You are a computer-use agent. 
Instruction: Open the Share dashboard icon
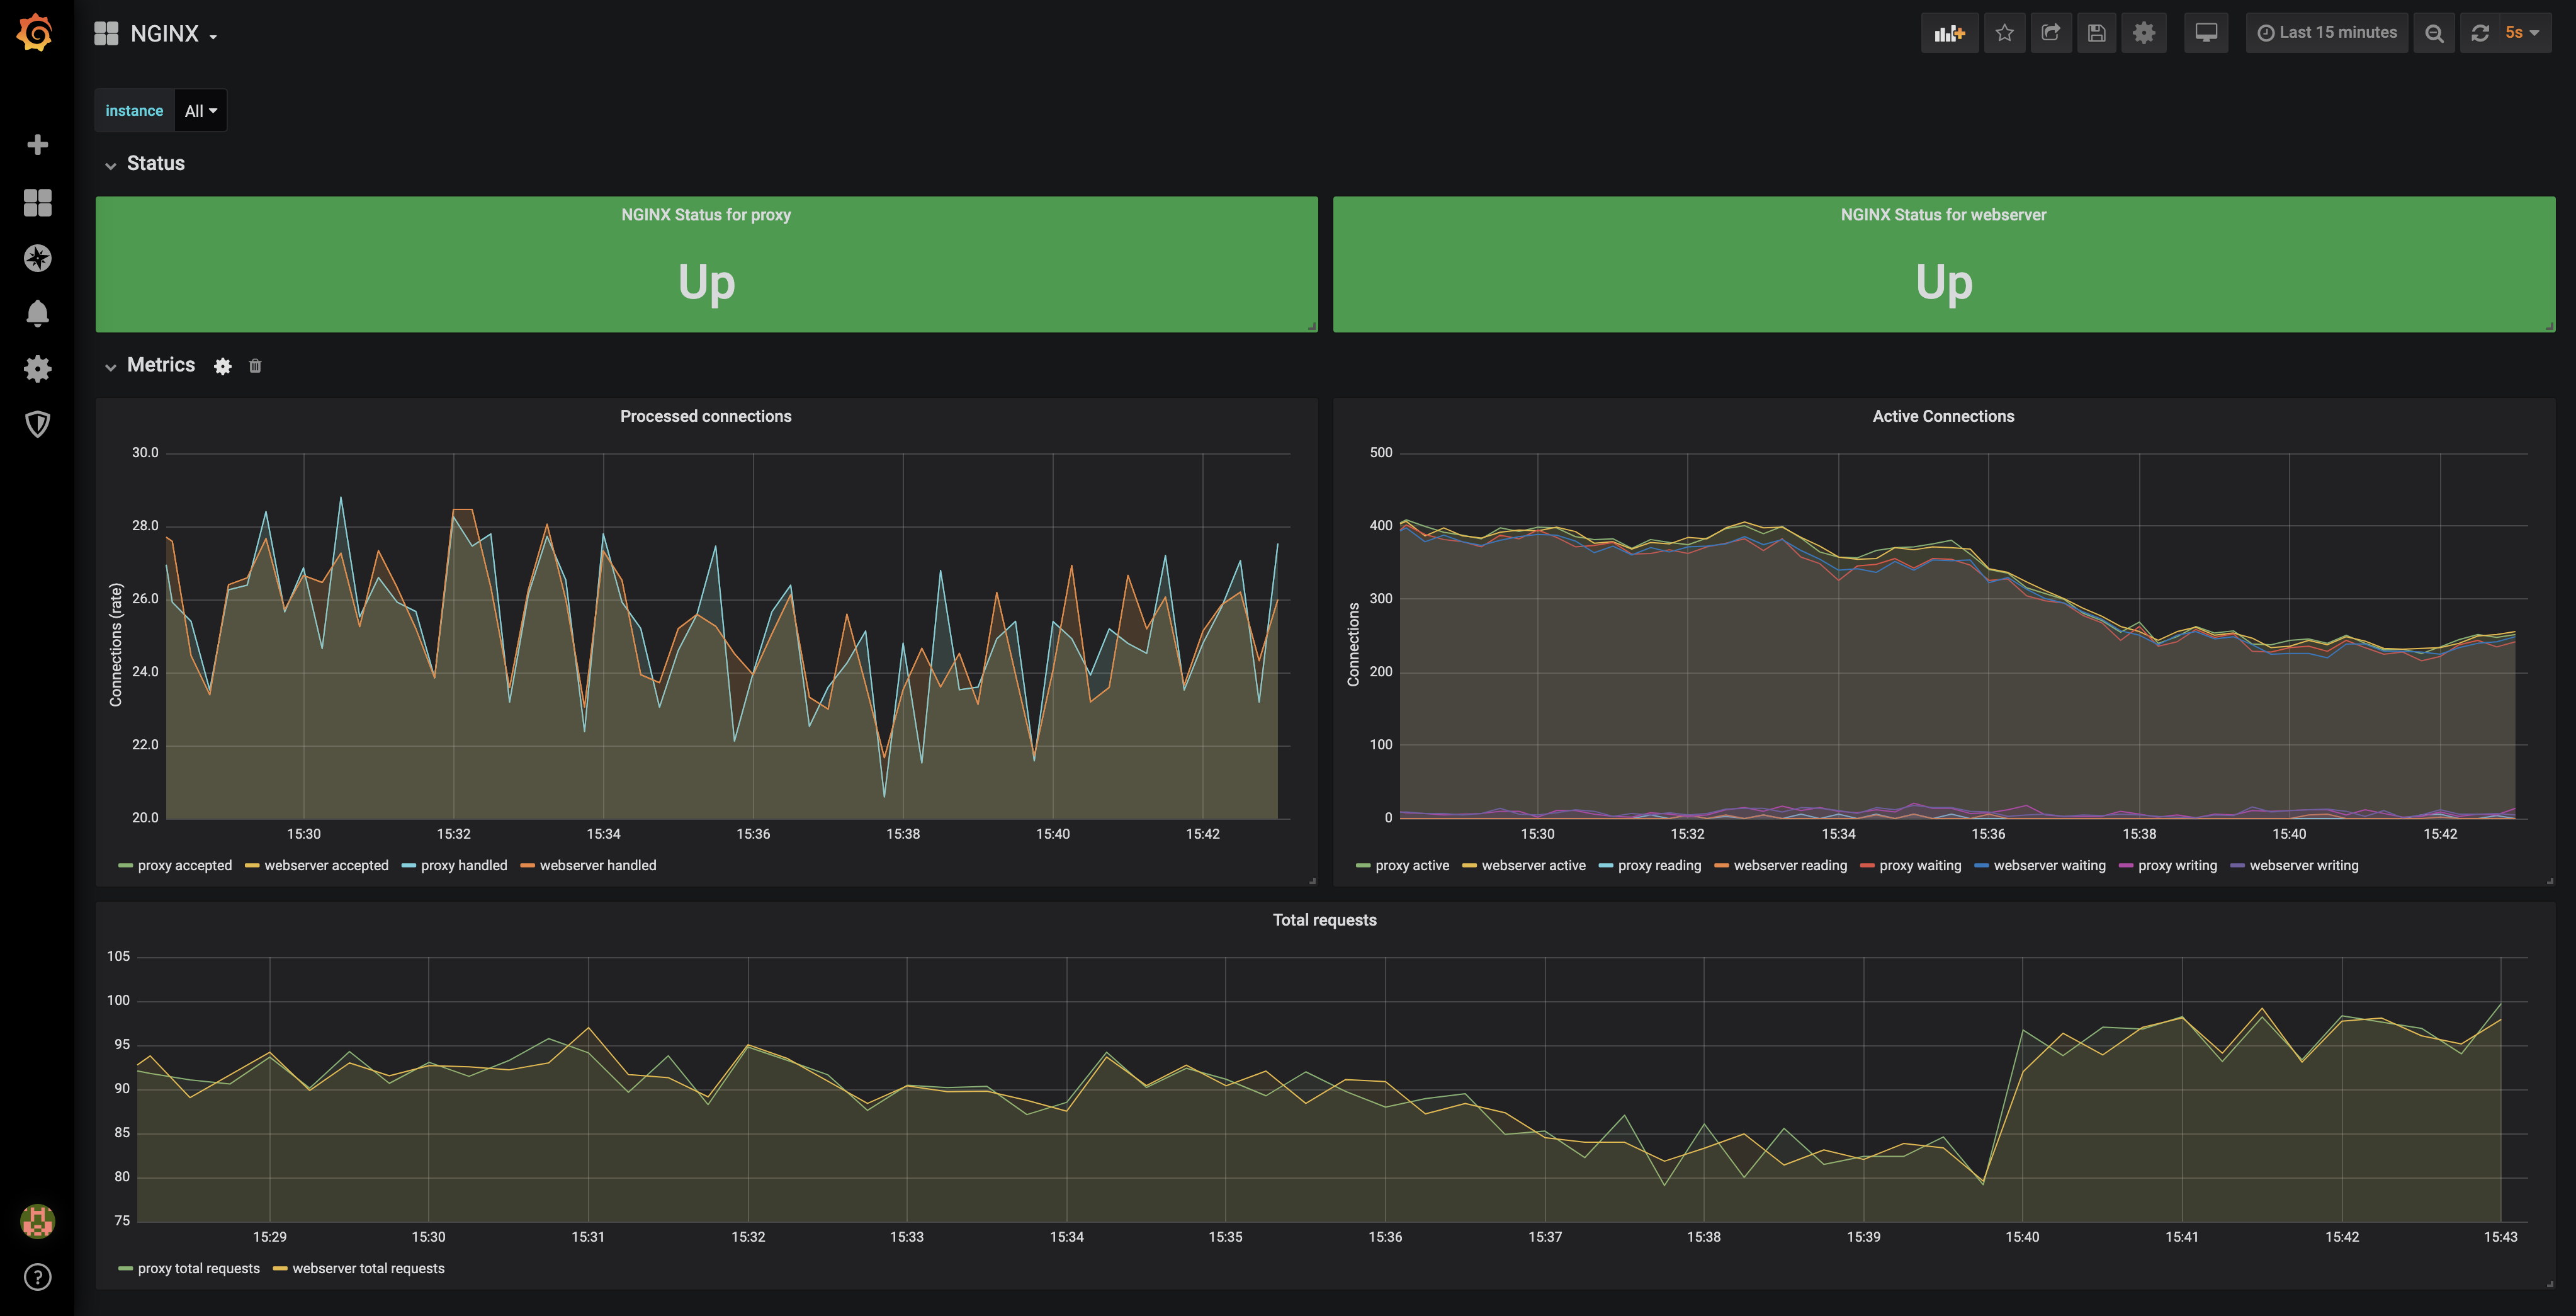pyautogui.click(x=2050, y=33)
